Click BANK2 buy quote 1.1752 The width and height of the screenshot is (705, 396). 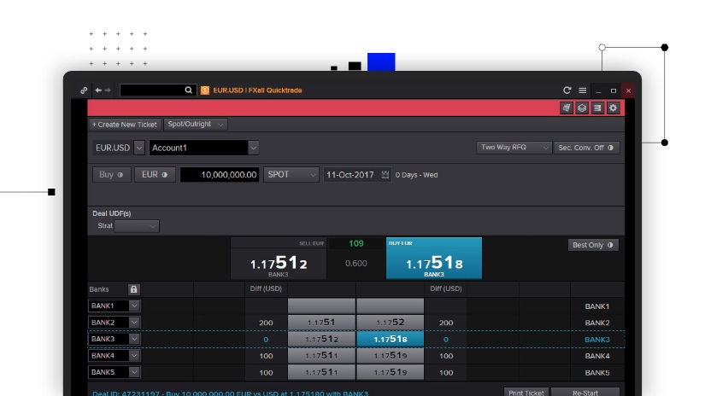[391, 323]
